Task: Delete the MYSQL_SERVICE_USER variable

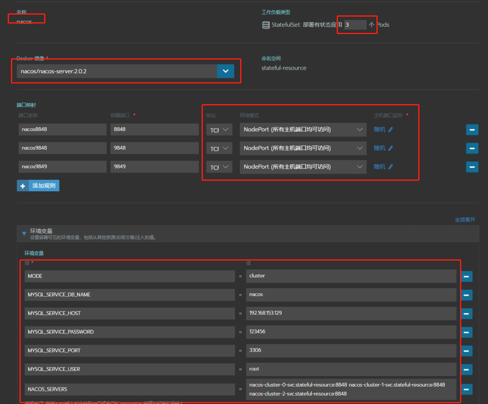Action: [x=467, y=370]
